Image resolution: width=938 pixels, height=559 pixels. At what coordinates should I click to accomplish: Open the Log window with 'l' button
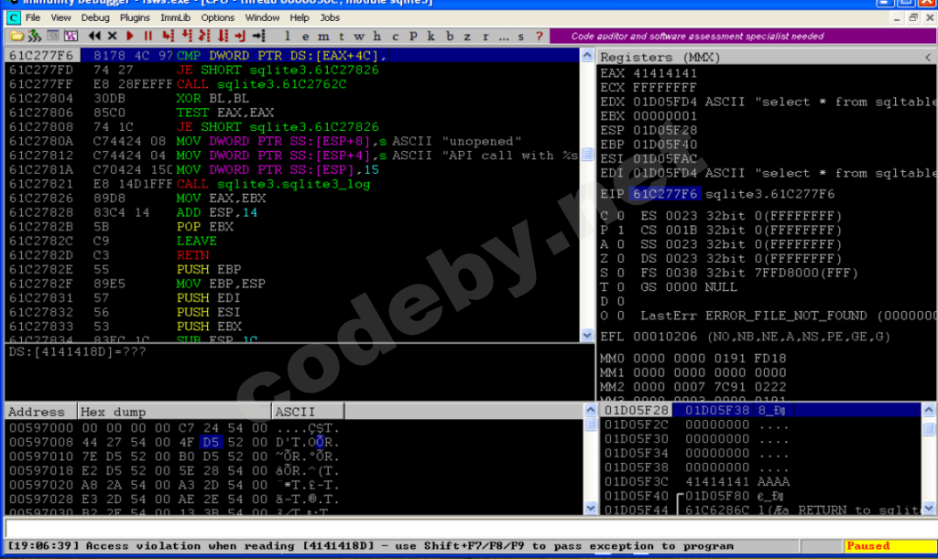(x=288, y=37)
